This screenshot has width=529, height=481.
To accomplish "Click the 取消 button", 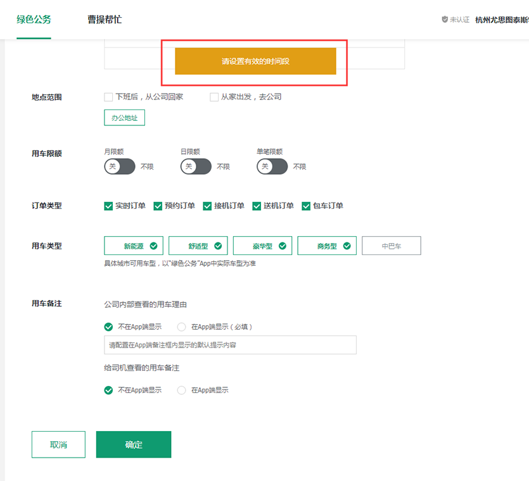I will 58,444.
